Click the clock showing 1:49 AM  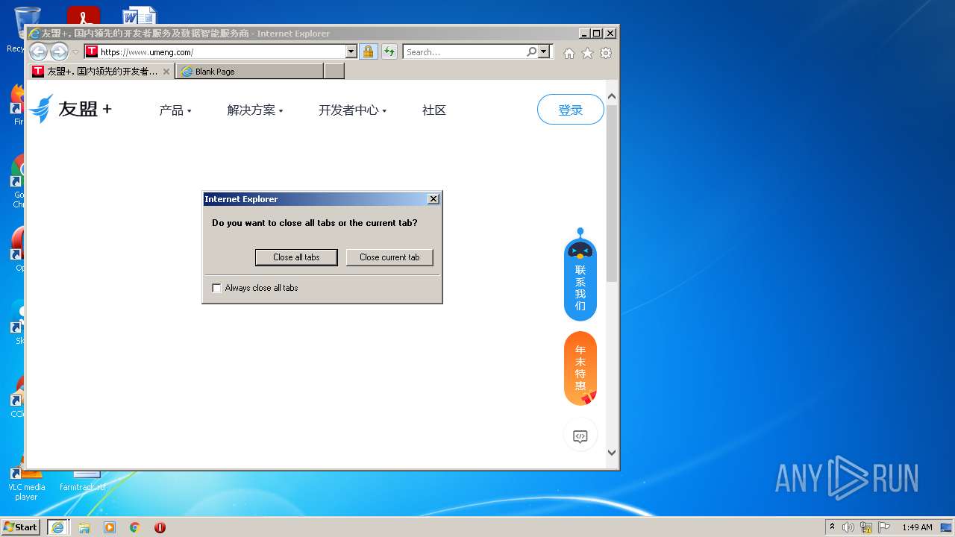[x=917, y=527]
